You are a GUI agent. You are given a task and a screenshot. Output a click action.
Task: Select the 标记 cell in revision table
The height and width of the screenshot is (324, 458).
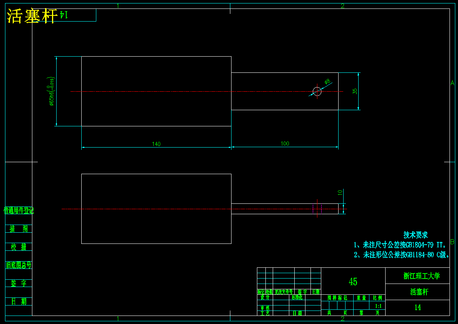[x=261, y=292]
